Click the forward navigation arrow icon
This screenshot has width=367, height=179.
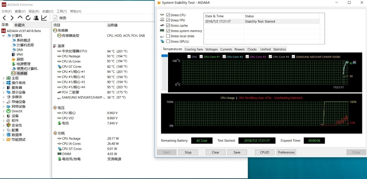point(12,18)
